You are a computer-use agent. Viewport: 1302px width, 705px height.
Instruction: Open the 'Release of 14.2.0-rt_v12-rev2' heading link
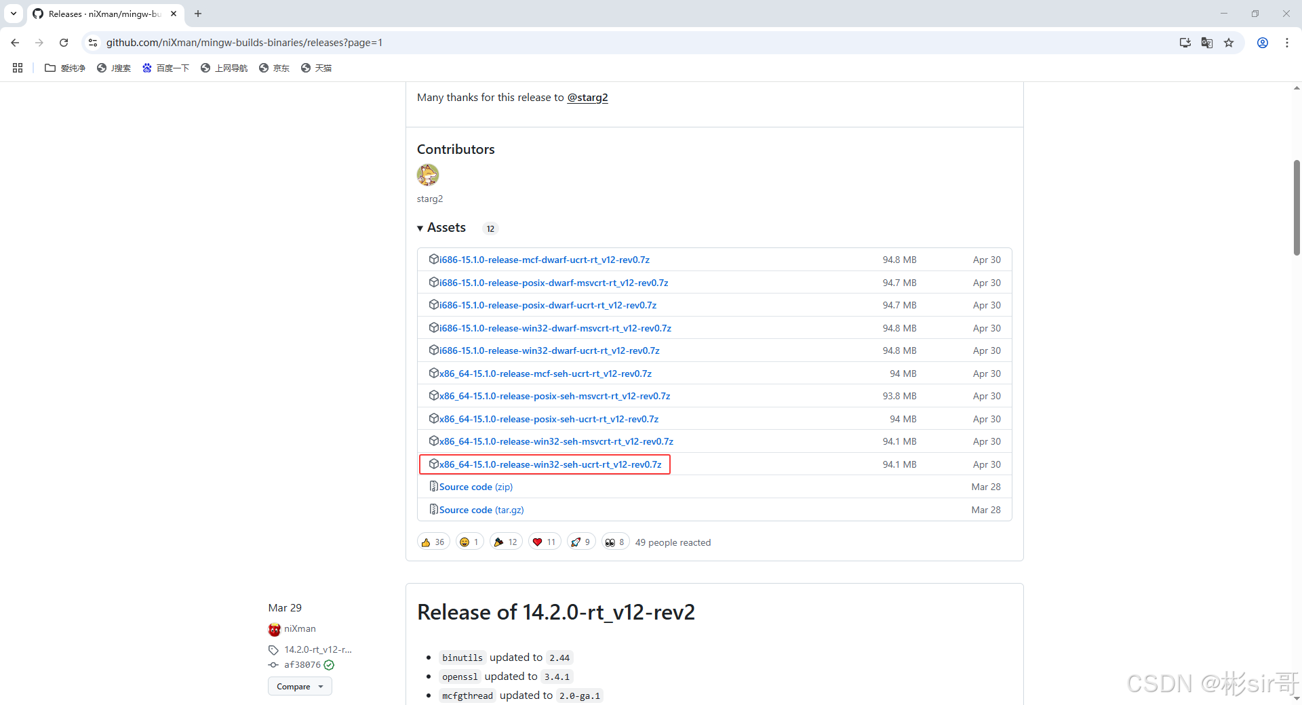point(556,612)
